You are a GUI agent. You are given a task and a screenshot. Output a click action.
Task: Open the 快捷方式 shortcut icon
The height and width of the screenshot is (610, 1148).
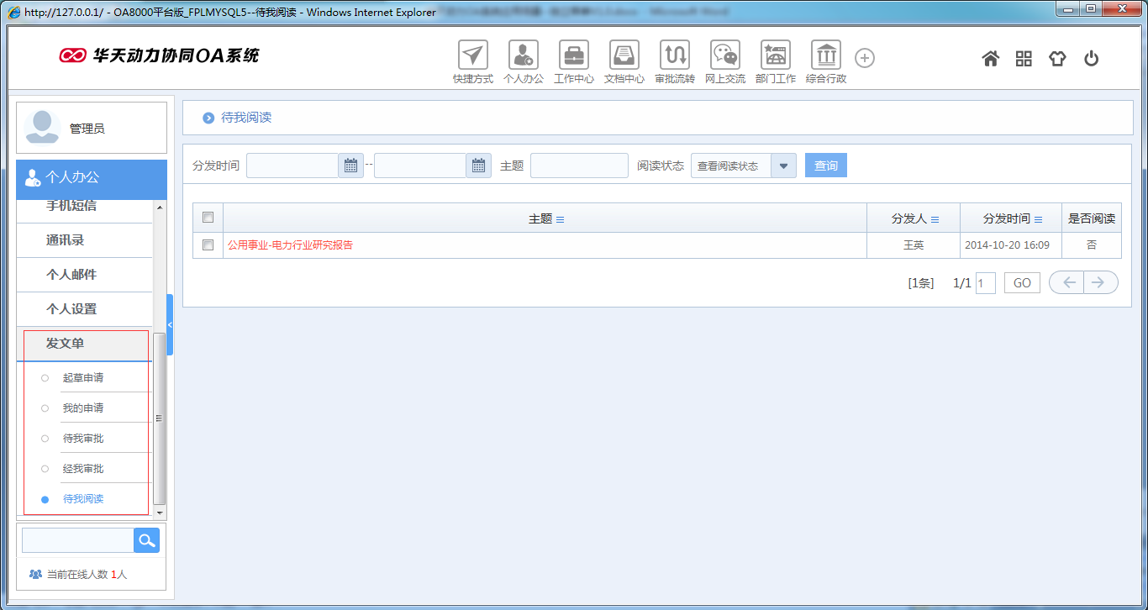pos(472,55)
